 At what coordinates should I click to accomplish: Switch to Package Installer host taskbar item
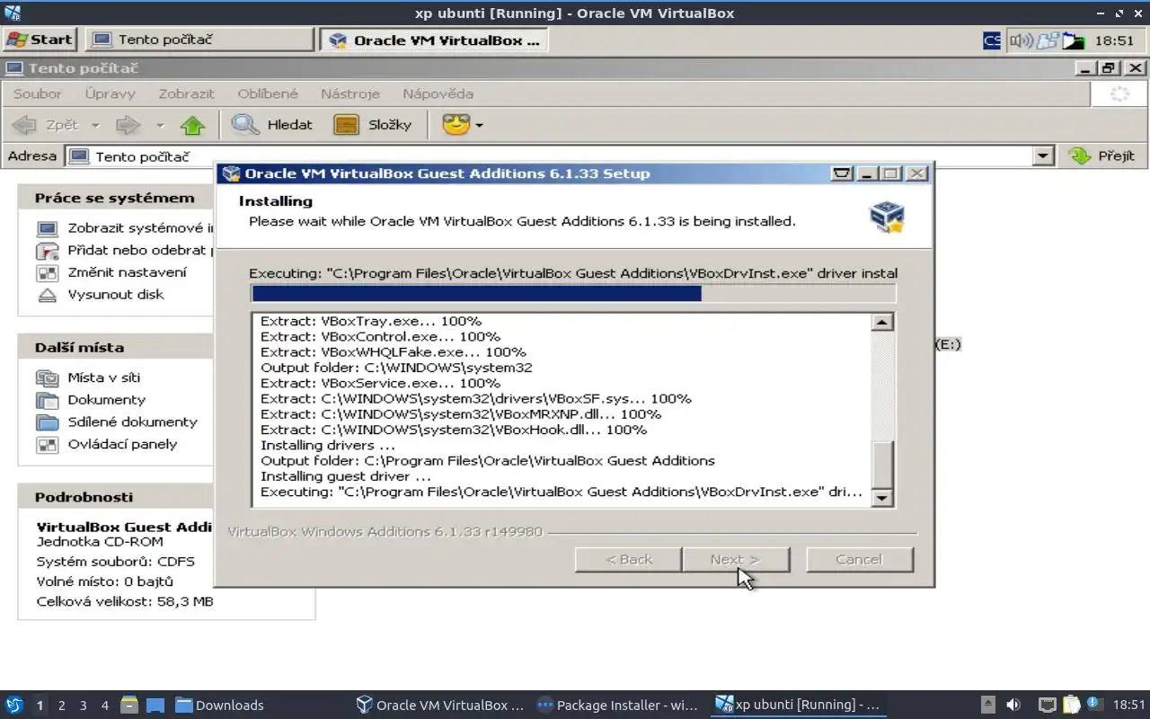[x=616, y=705]
